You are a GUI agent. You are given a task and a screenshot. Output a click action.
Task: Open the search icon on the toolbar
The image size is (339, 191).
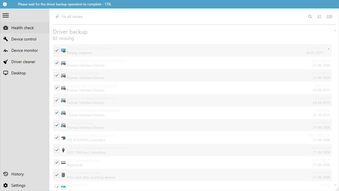[310, 16]
